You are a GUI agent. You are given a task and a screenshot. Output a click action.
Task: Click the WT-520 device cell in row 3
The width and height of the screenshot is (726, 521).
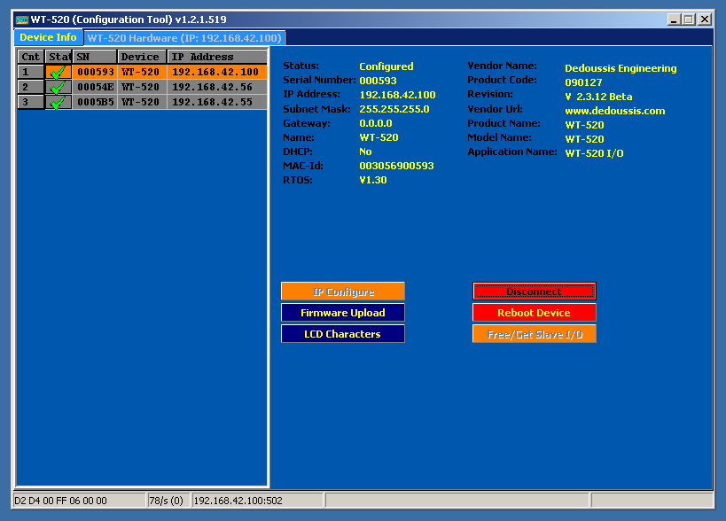[x=142, y=102]
